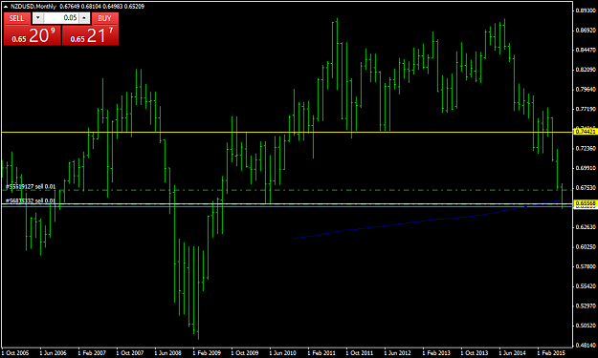Click the 1 Jun 2008 date label
Viewport: 598px width, 358px height.
[167, 353]
